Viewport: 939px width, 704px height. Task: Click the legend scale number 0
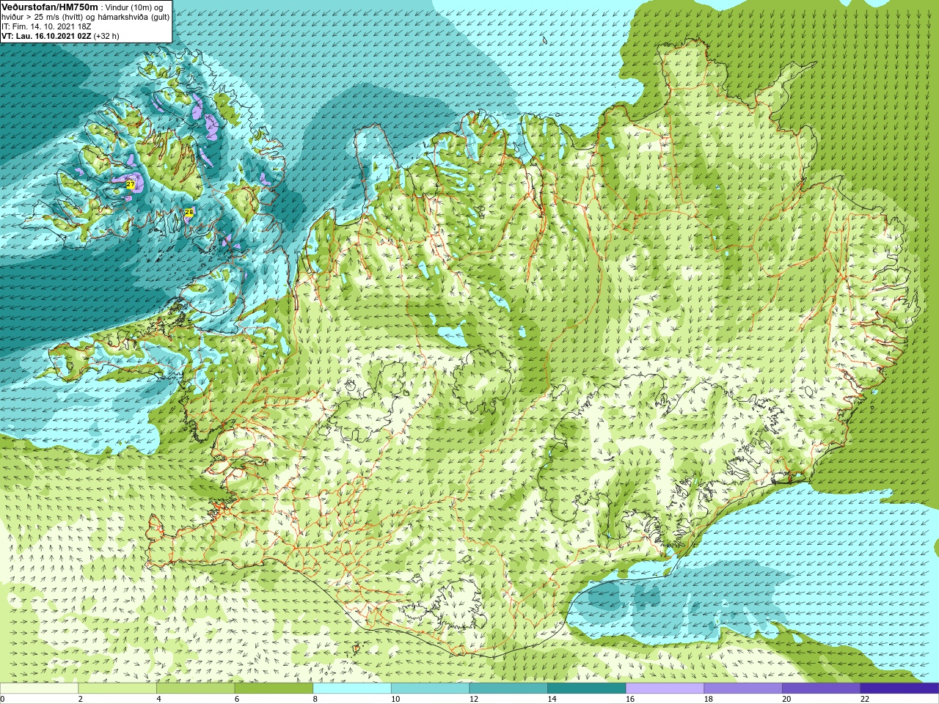tap(2, 699)
